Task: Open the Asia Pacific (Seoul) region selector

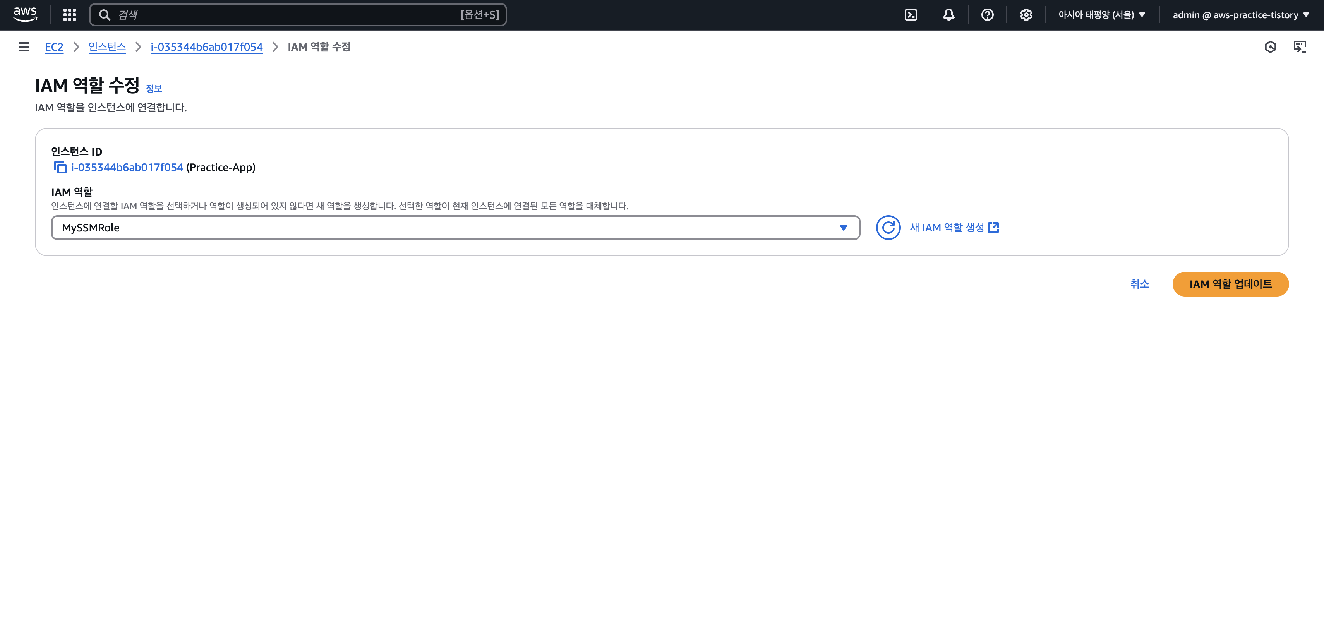Action: (x=1101, y=15)
